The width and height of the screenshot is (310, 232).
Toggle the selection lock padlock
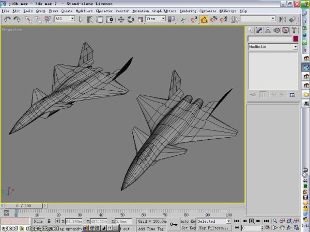pos(50,221)
